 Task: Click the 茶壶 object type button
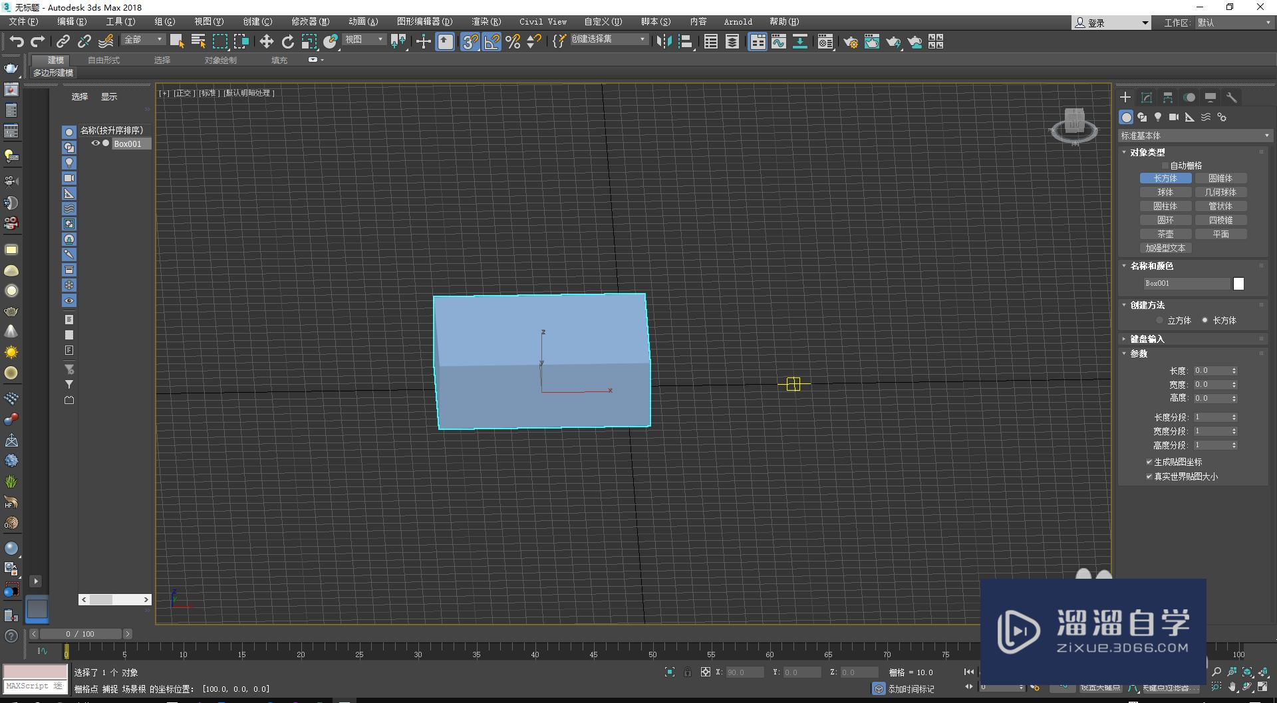(x=1165, y=234)
